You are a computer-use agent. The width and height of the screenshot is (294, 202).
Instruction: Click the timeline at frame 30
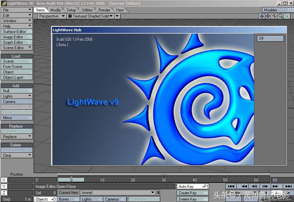tap(164, 180)
